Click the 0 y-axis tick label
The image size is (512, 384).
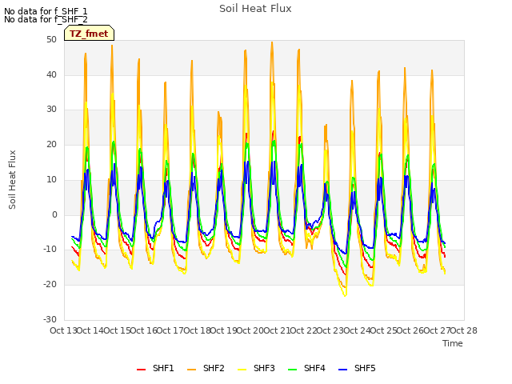pos(54,214)
